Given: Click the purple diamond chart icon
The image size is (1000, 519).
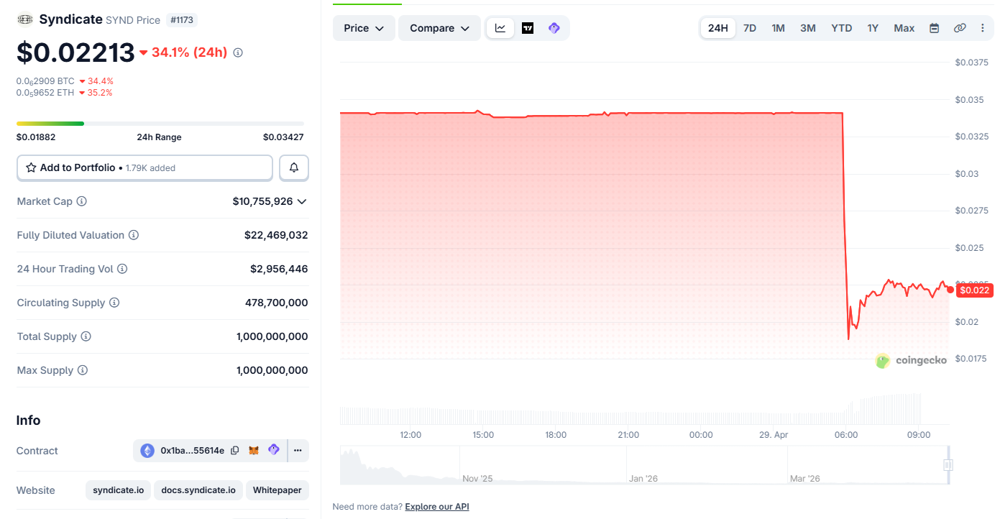Looking at the screenshot, I should tap(554, 28).
